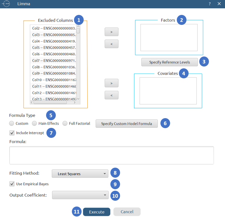
Task: Move selected column into Factors
Action: pyautogui.click(x=112, y=32)
